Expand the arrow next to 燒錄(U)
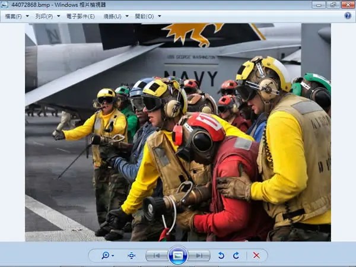The image size is (356, 267). [x=127, y=16]
